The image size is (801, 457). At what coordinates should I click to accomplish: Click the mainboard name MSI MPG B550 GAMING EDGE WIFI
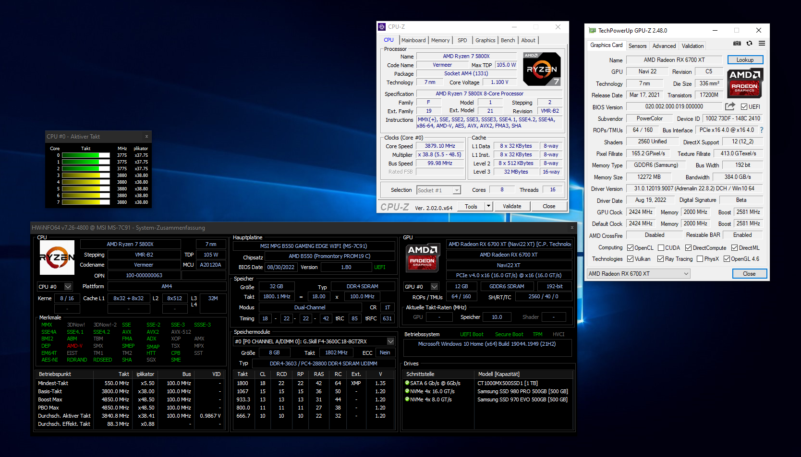pos(314,246)
